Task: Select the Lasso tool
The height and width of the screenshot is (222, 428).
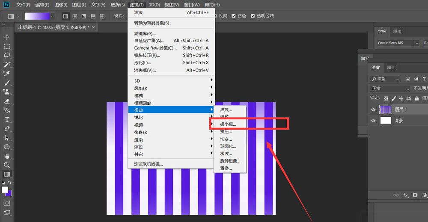Action: [7, 55]
